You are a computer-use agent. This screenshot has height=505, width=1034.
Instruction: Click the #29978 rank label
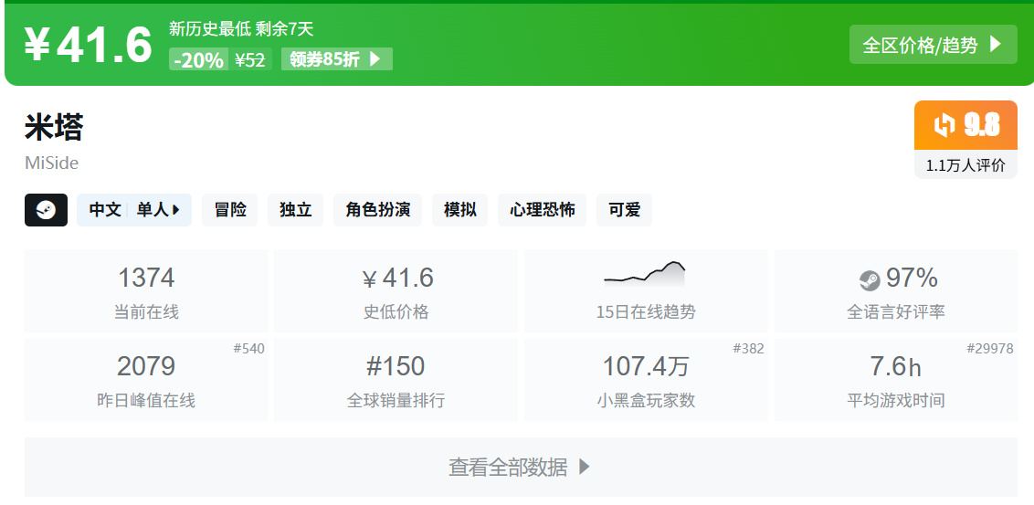tap(990, 349)
